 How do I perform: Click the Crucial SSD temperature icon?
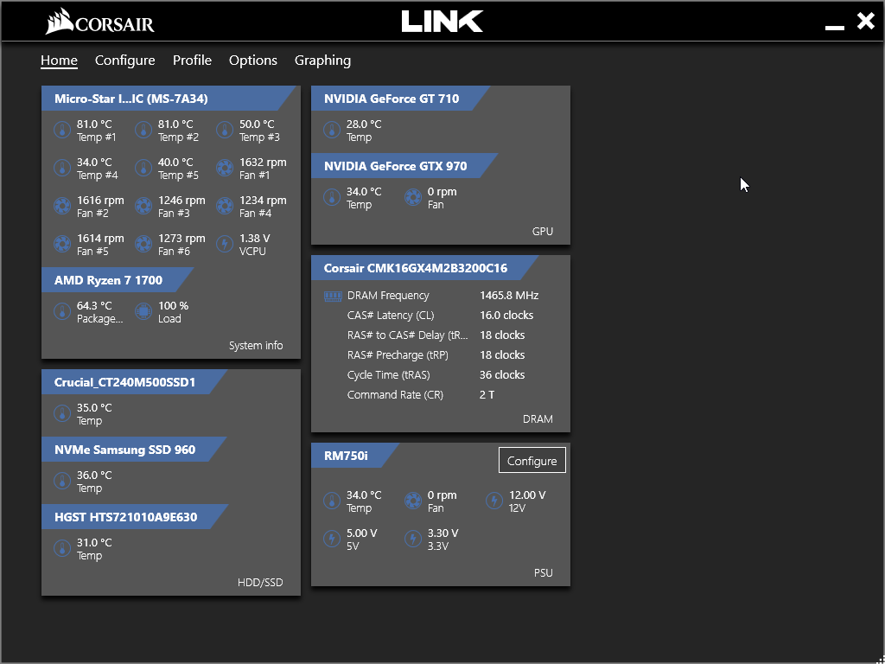(x=61, y=414)
